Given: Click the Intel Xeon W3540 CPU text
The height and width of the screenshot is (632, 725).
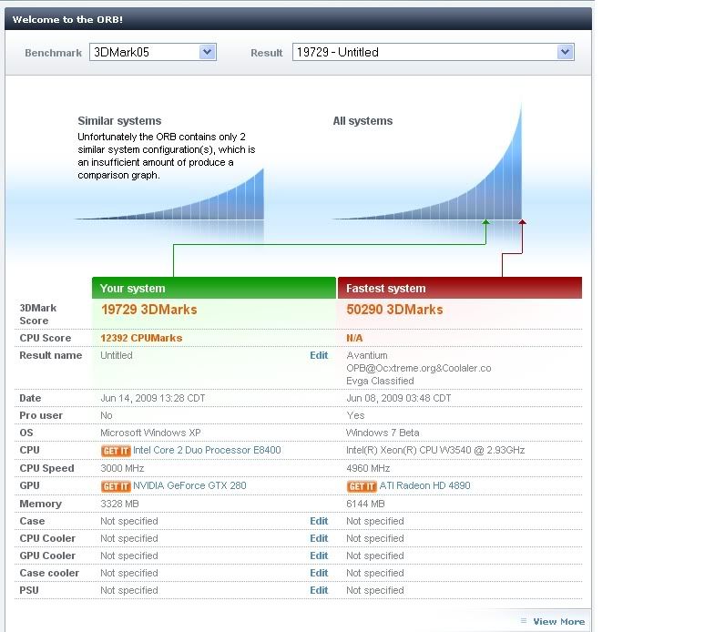Looking at the screenshot, I should coord(435,450).
